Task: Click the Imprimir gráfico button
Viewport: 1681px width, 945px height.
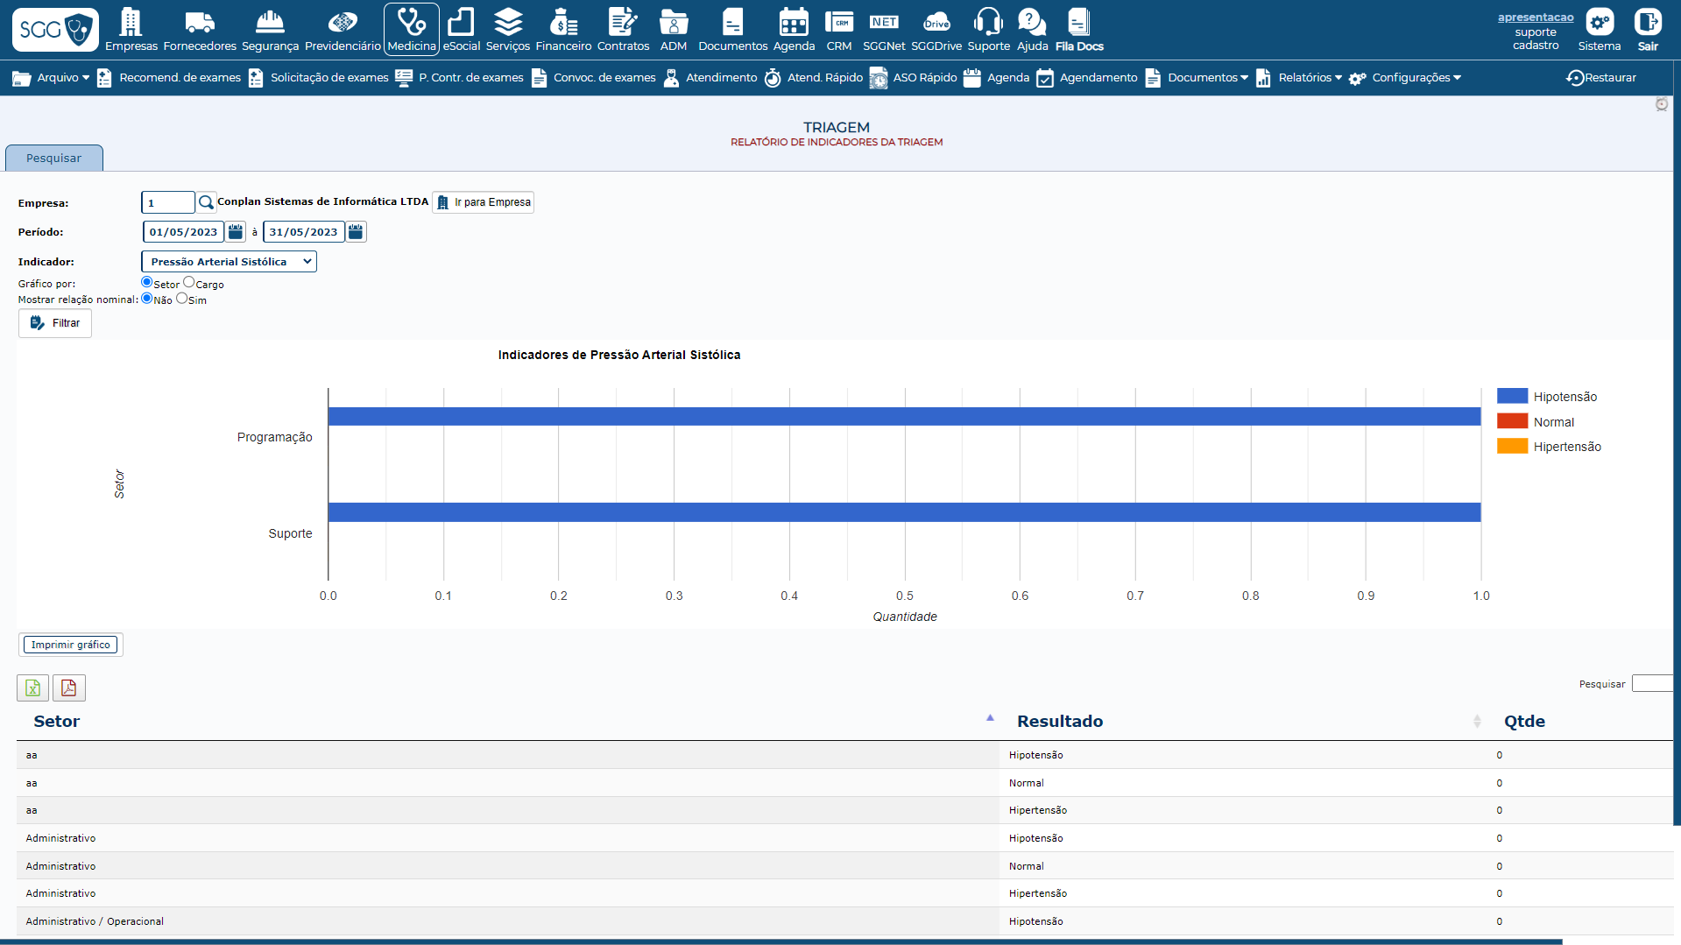Action: (70, 645)
